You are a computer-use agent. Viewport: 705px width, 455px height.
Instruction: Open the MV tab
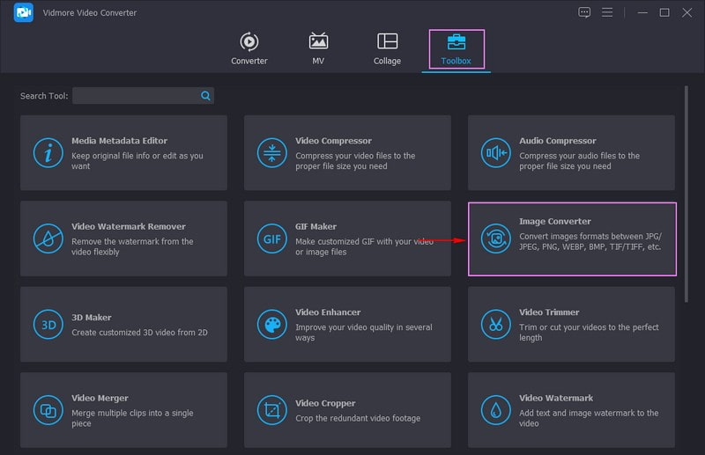[318, 48]
